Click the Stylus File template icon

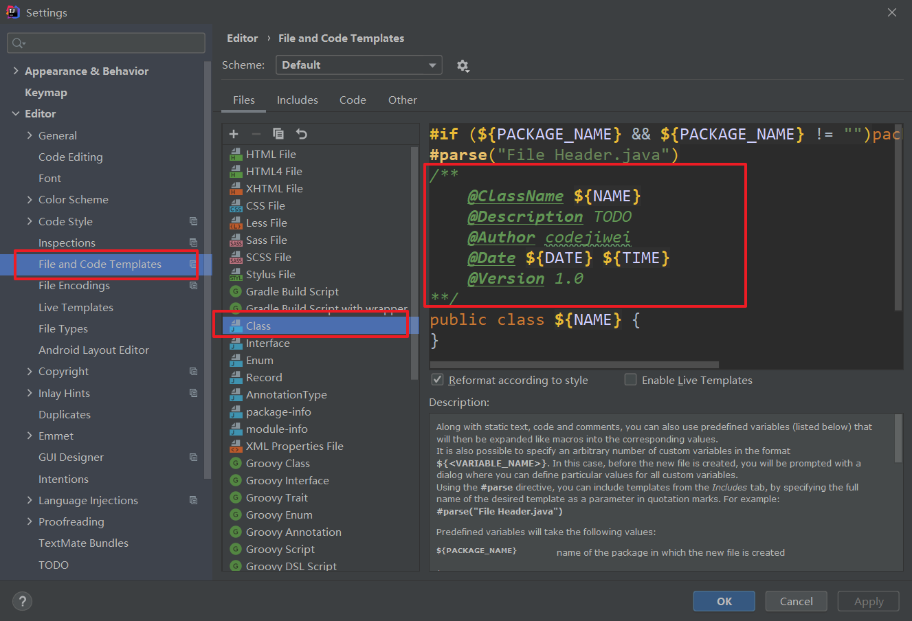[x=236, y=275]
